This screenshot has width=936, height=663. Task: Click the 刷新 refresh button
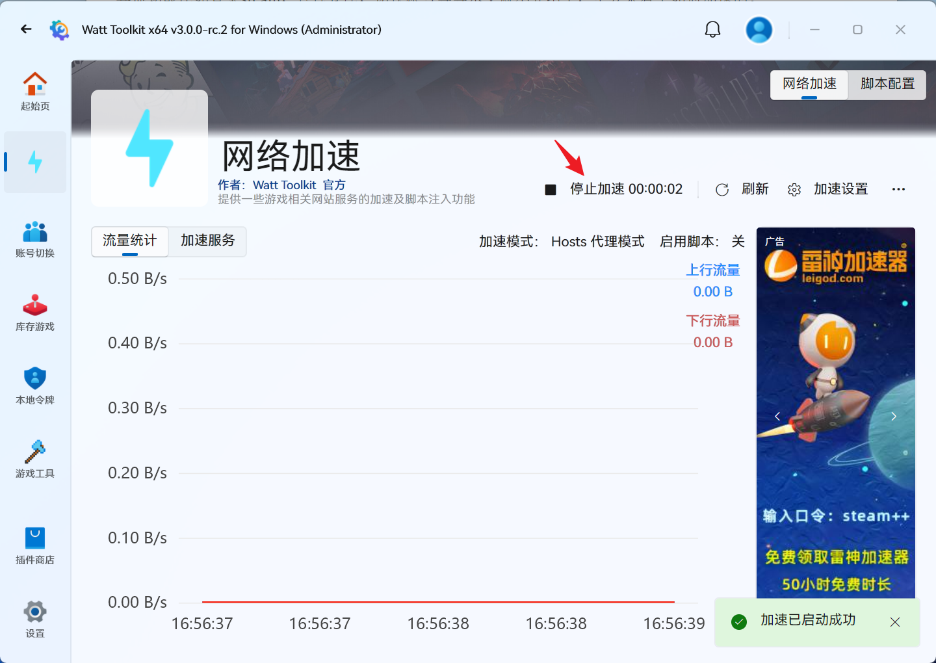click(742, 189)
